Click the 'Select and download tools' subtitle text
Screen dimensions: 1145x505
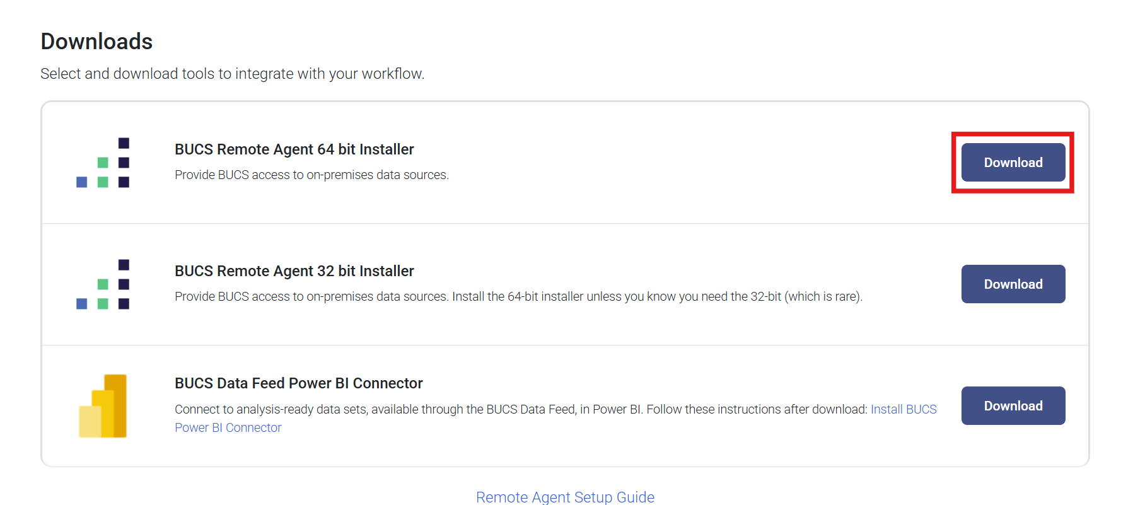pos(232,74)
